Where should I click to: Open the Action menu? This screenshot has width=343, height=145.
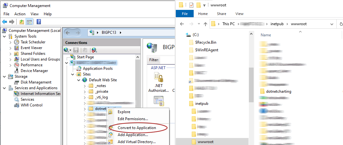pyautogui.click(x=20, y=14)
